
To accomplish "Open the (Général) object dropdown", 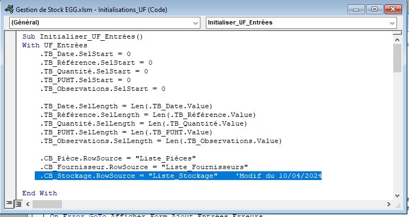I will [105, 23].
